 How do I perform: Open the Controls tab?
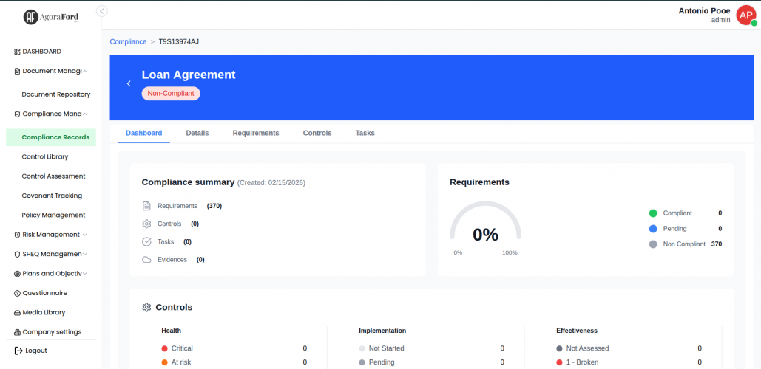[x=317, y=133]
